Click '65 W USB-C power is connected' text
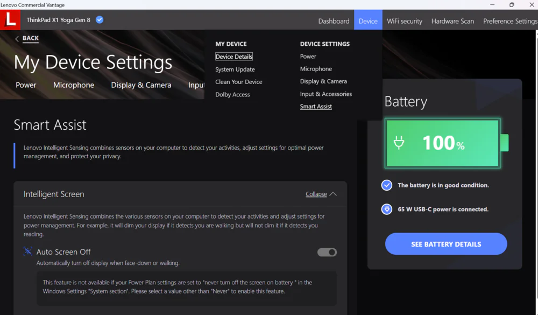This screenshot has height=315, width=538. click(x=443, y=209)
